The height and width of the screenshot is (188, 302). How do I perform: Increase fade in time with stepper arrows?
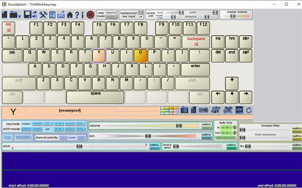pyautogui.click(x=235, y=127)
